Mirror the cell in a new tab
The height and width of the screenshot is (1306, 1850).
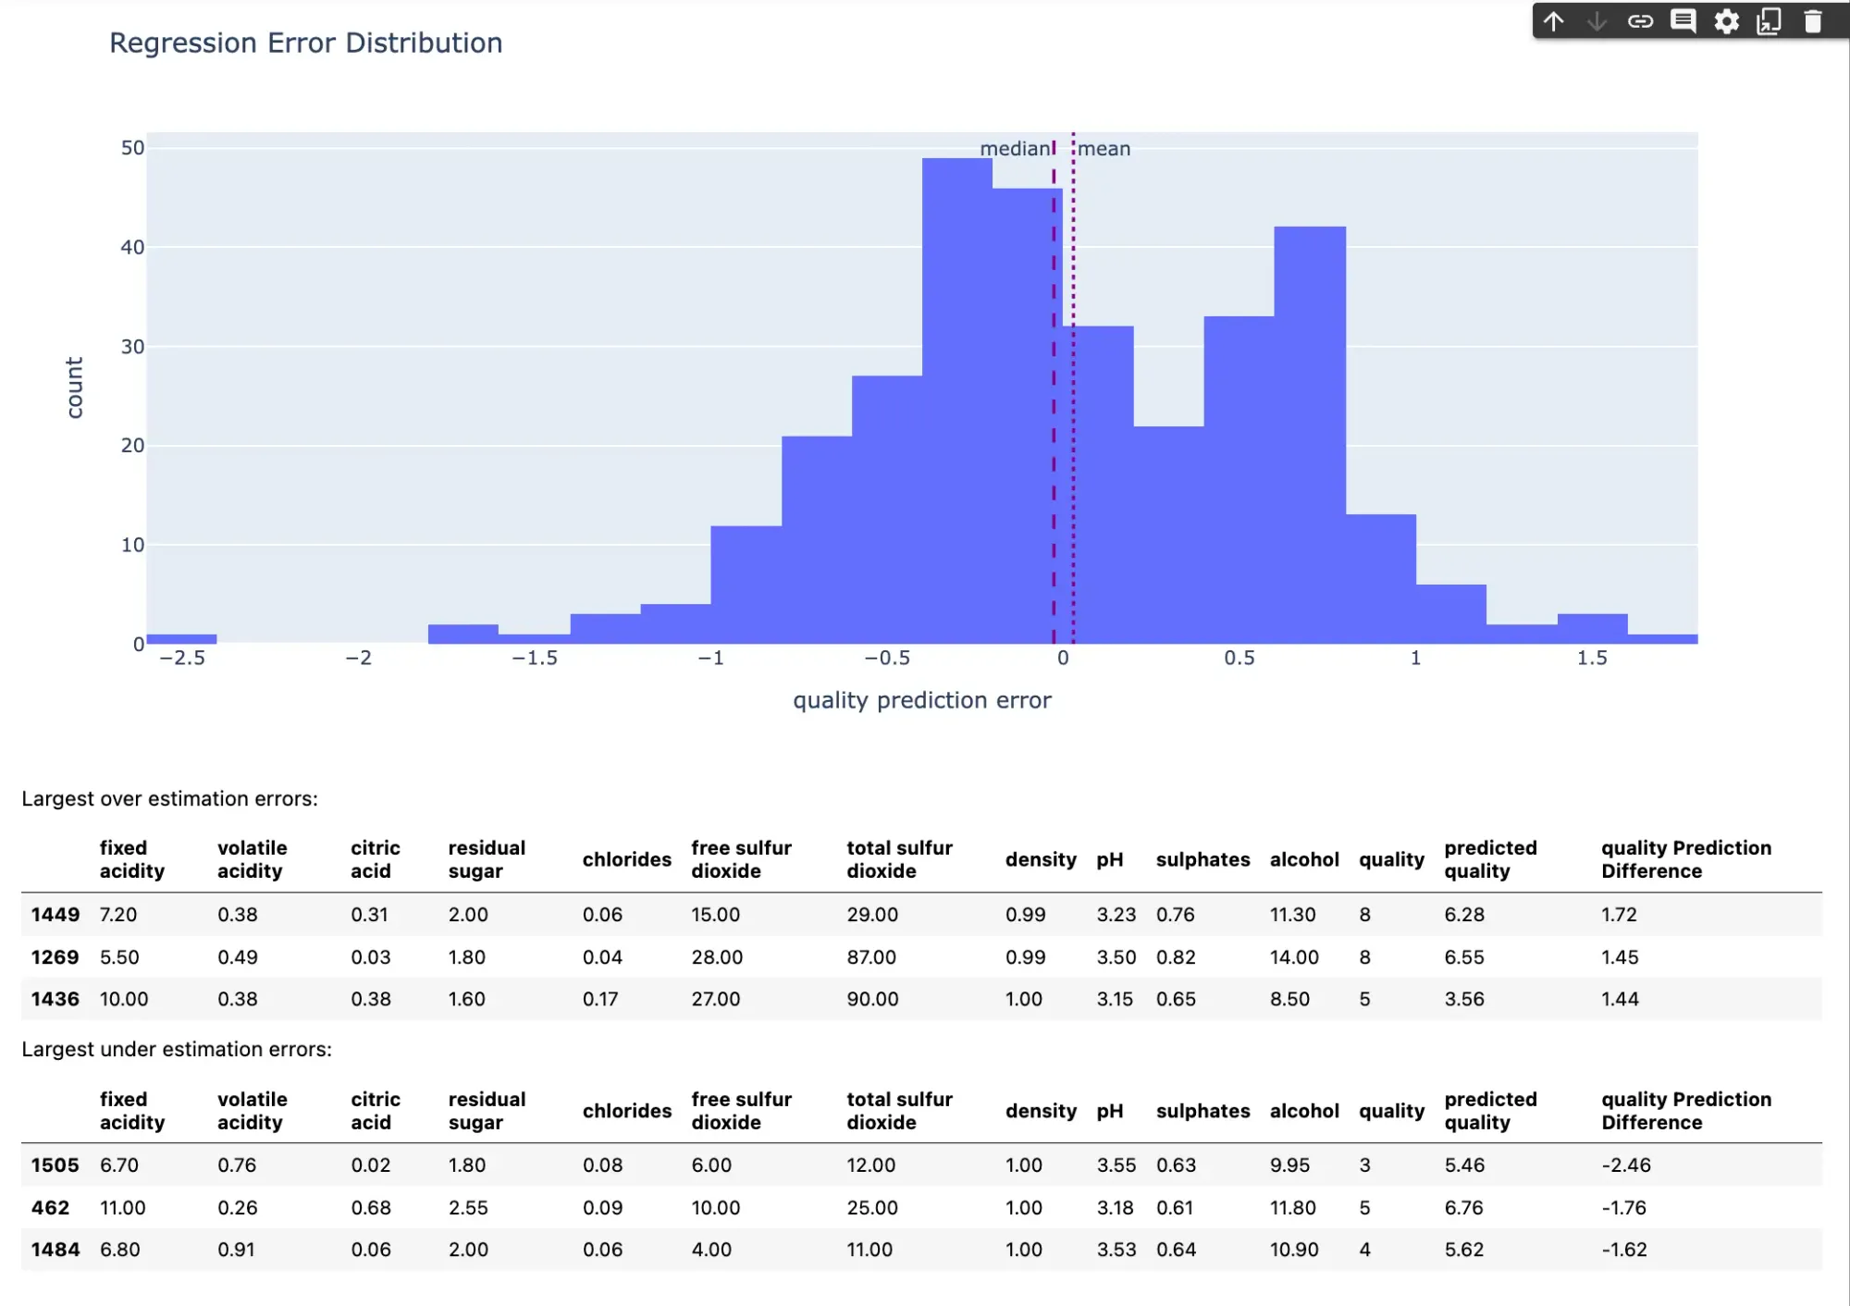click(x=1769, y=21)
